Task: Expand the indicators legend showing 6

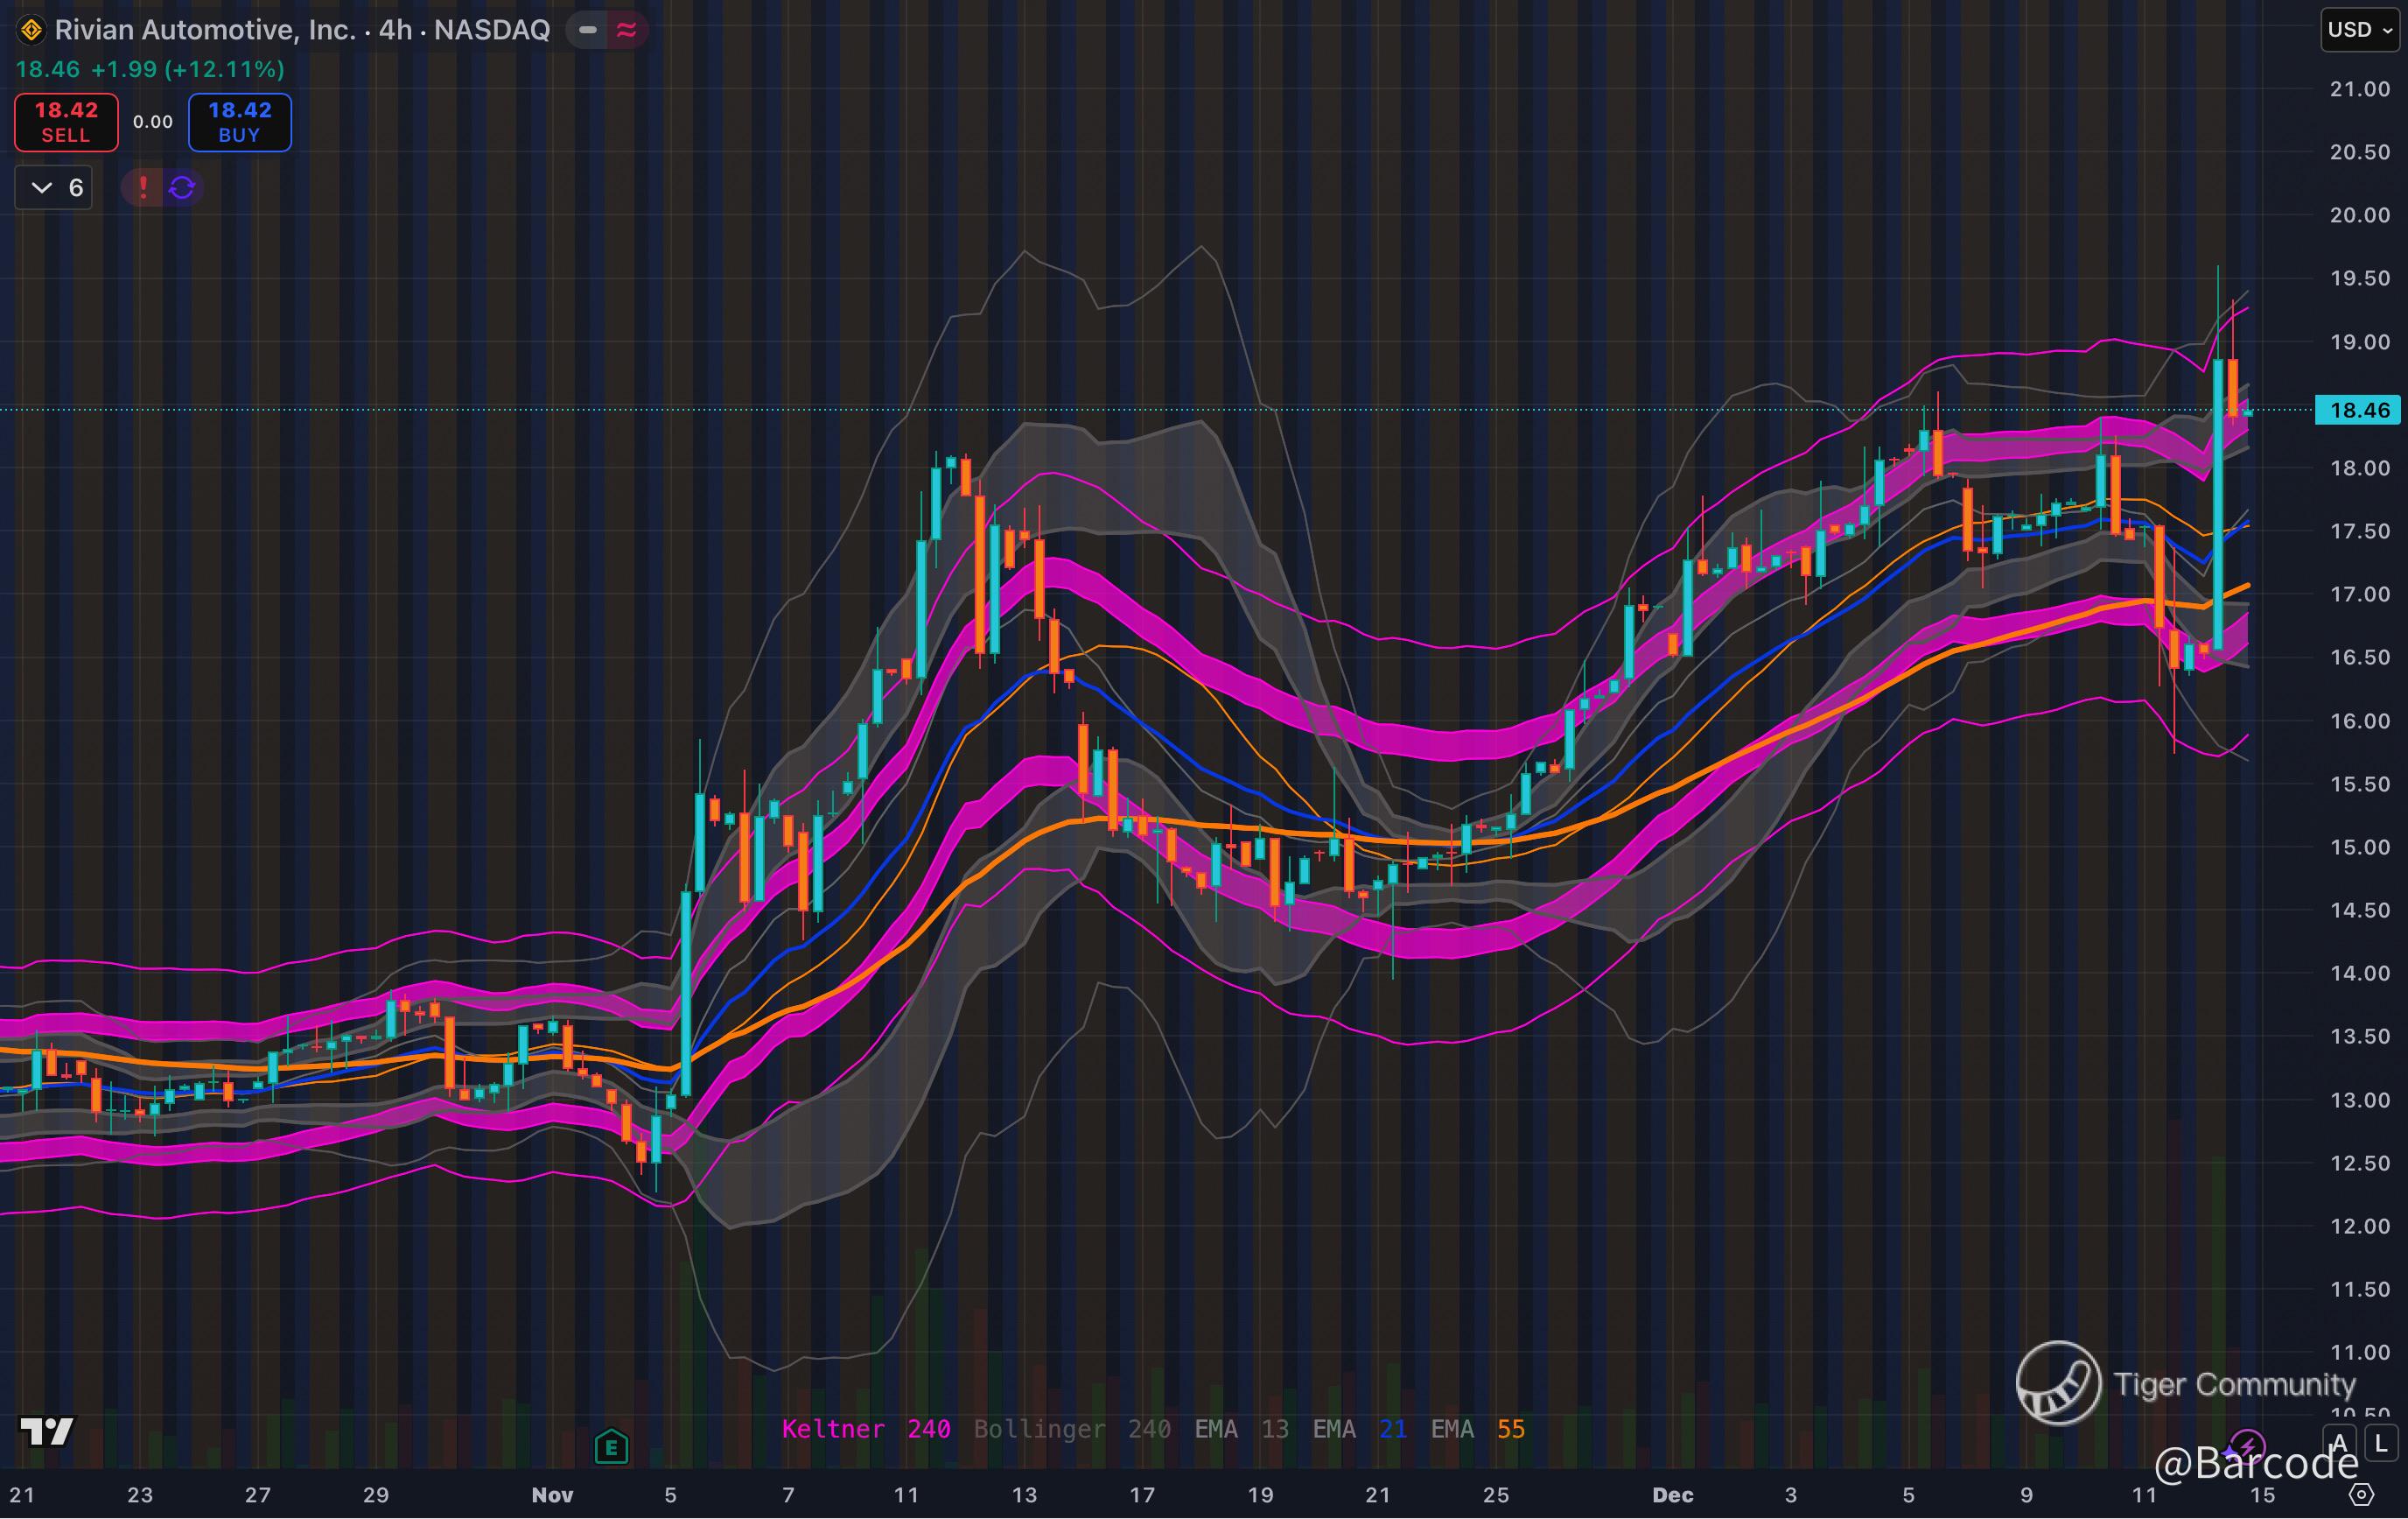Action: pos(54,187)
